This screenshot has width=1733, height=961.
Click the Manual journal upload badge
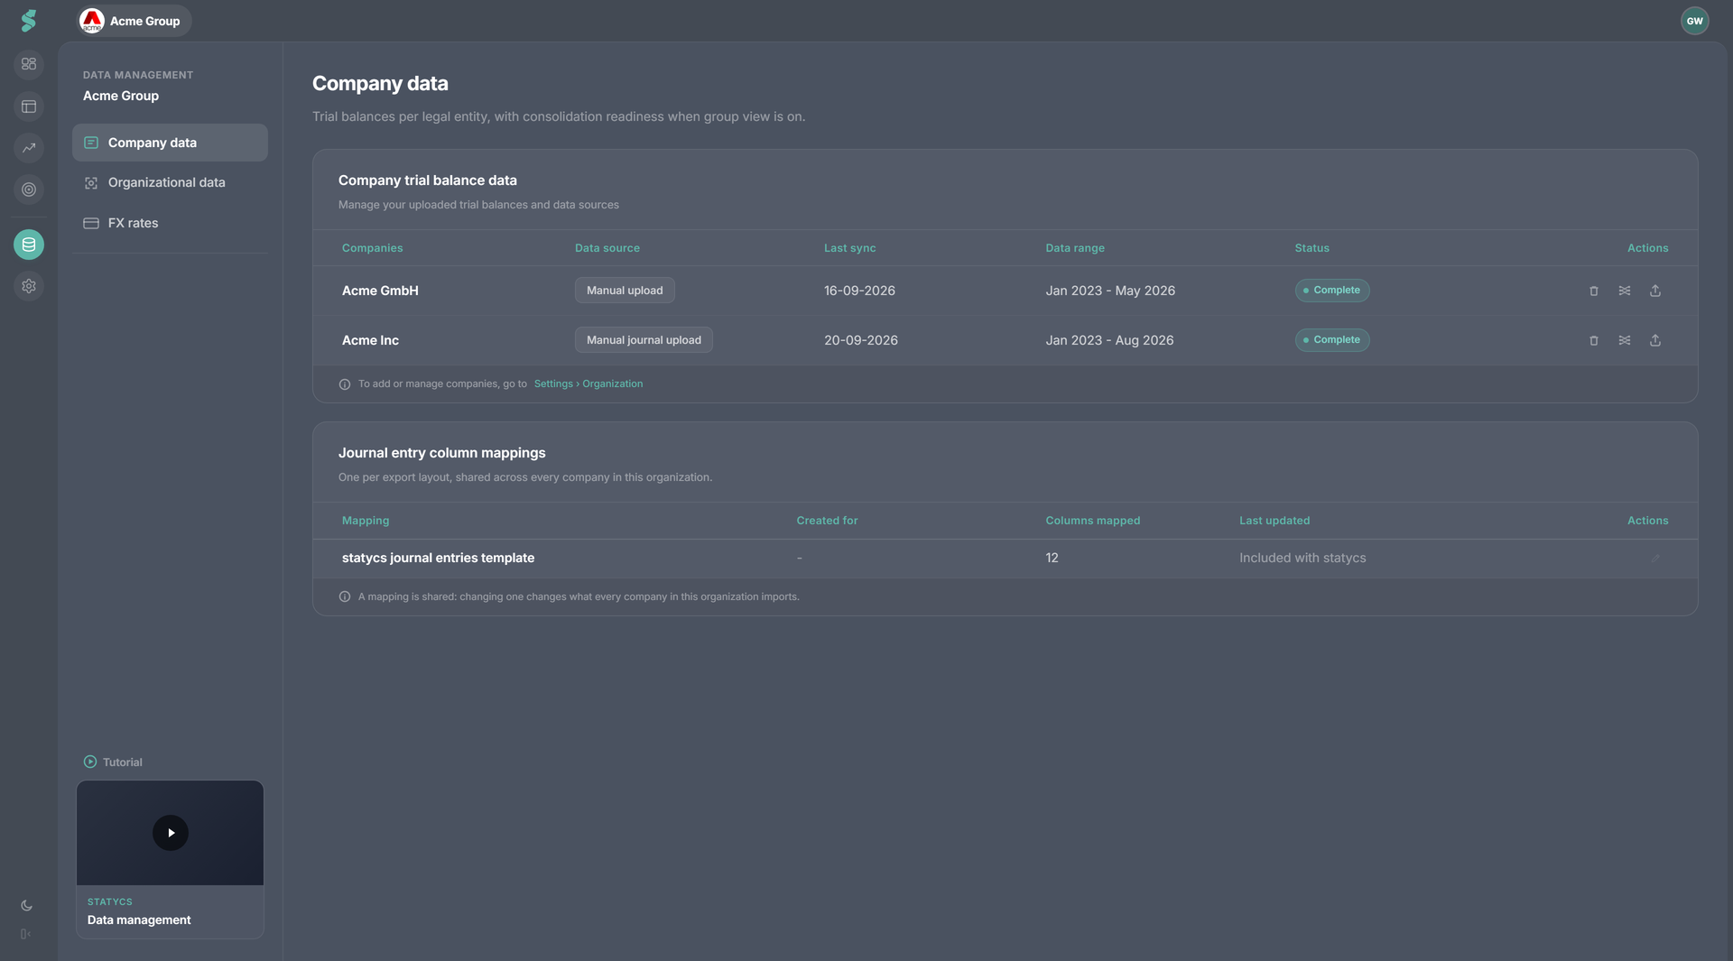point(644,340)
